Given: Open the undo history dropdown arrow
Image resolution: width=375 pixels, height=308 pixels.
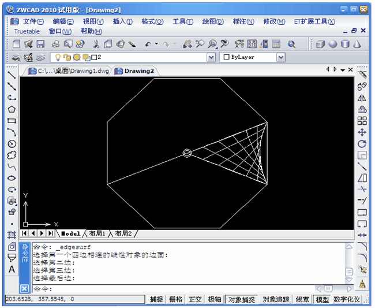Looking at the screenshot, I should 156,44.
